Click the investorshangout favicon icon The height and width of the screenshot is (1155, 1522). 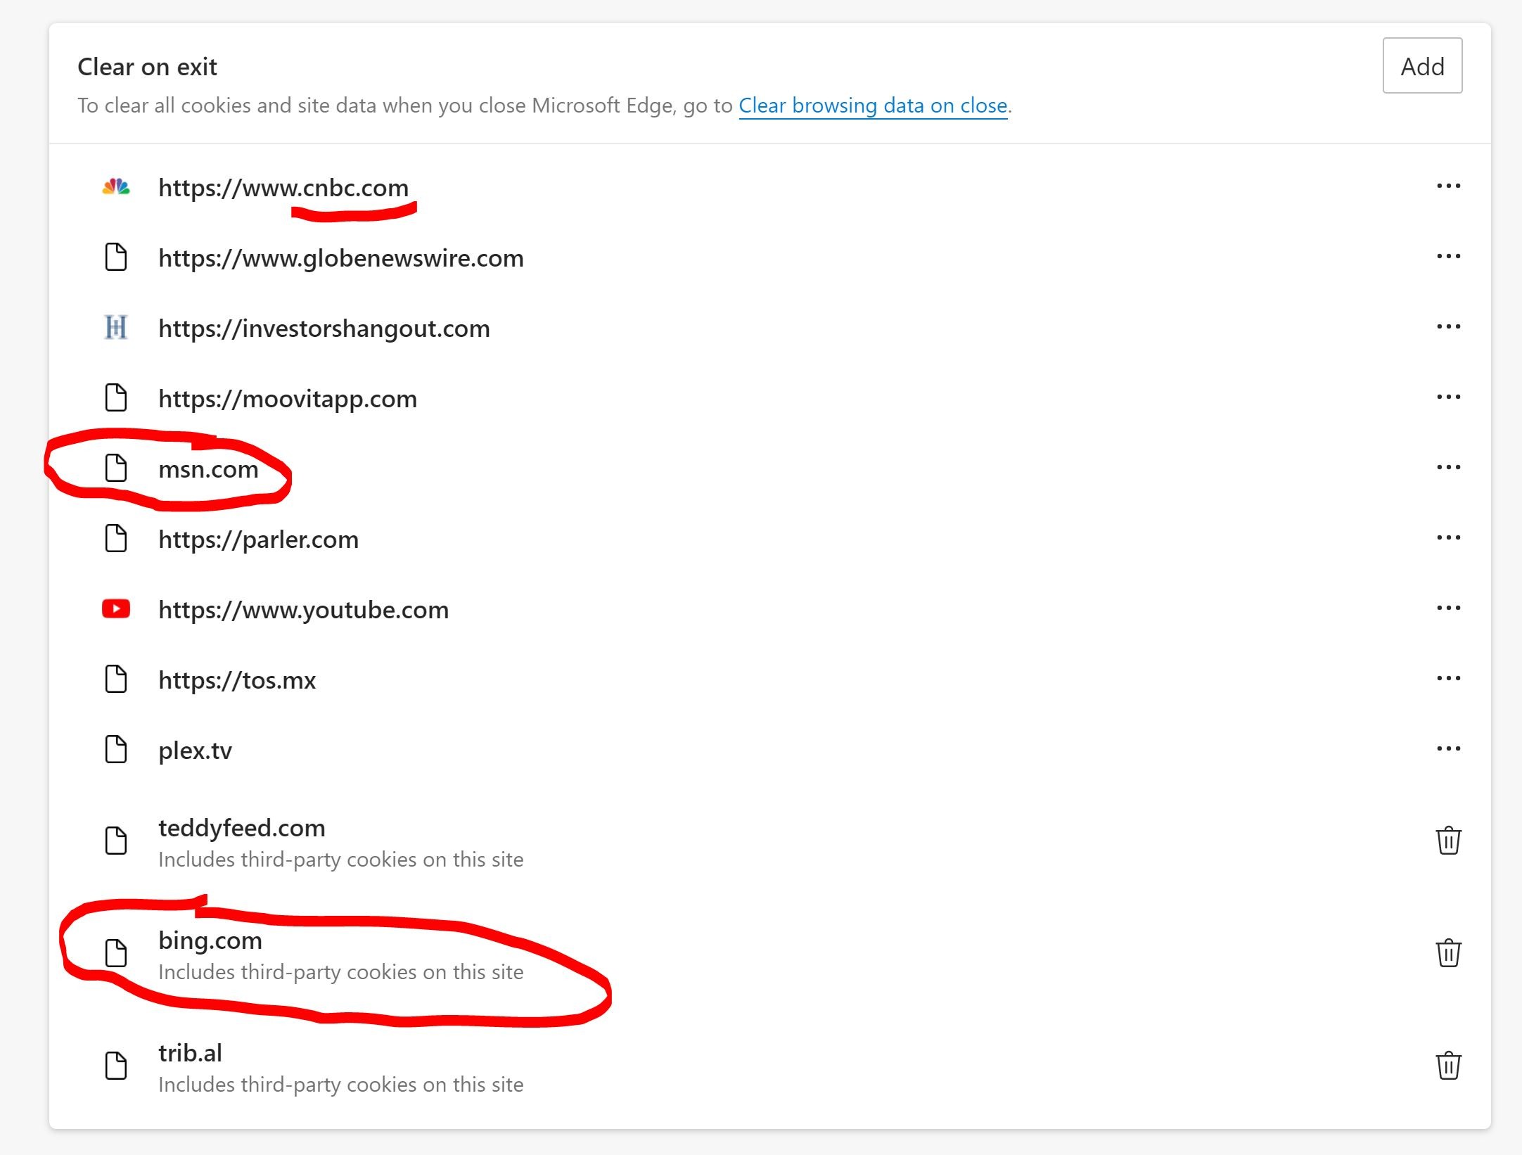[x=116, y=328]
